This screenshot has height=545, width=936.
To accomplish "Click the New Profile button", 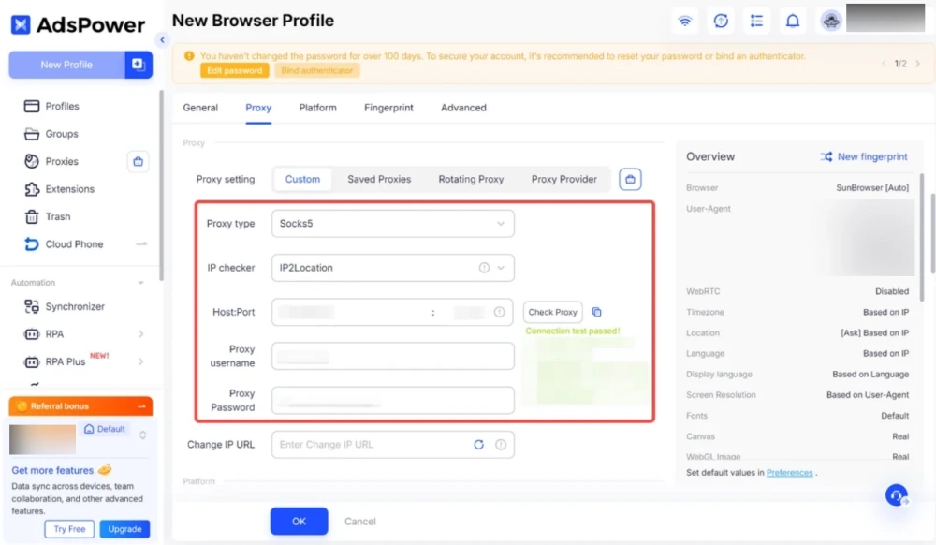I will coord(66,65).
